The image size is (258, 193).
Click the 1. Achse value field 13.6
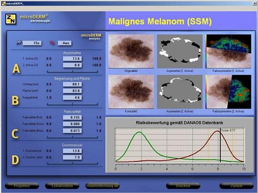coord(73,59)
